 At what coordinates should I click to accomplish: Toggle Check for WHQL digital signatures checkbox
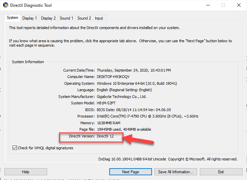[15, 148]
